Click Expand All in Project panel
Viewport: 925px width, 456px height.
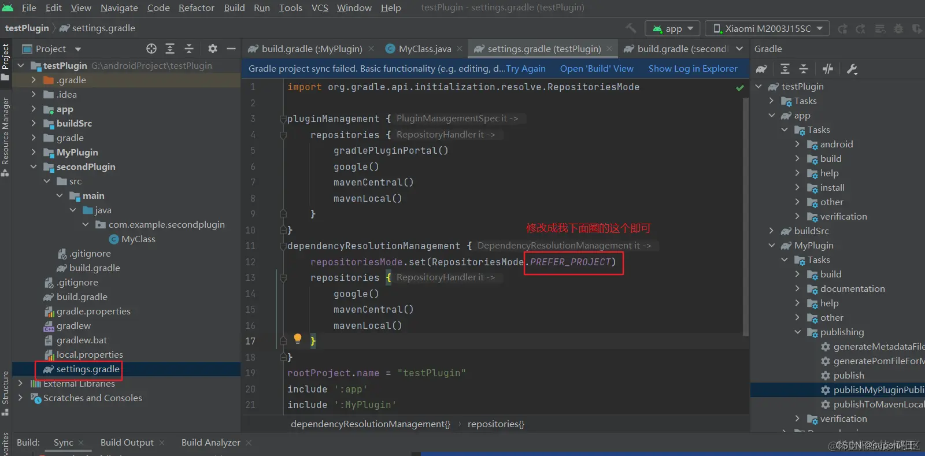point(170,49)
